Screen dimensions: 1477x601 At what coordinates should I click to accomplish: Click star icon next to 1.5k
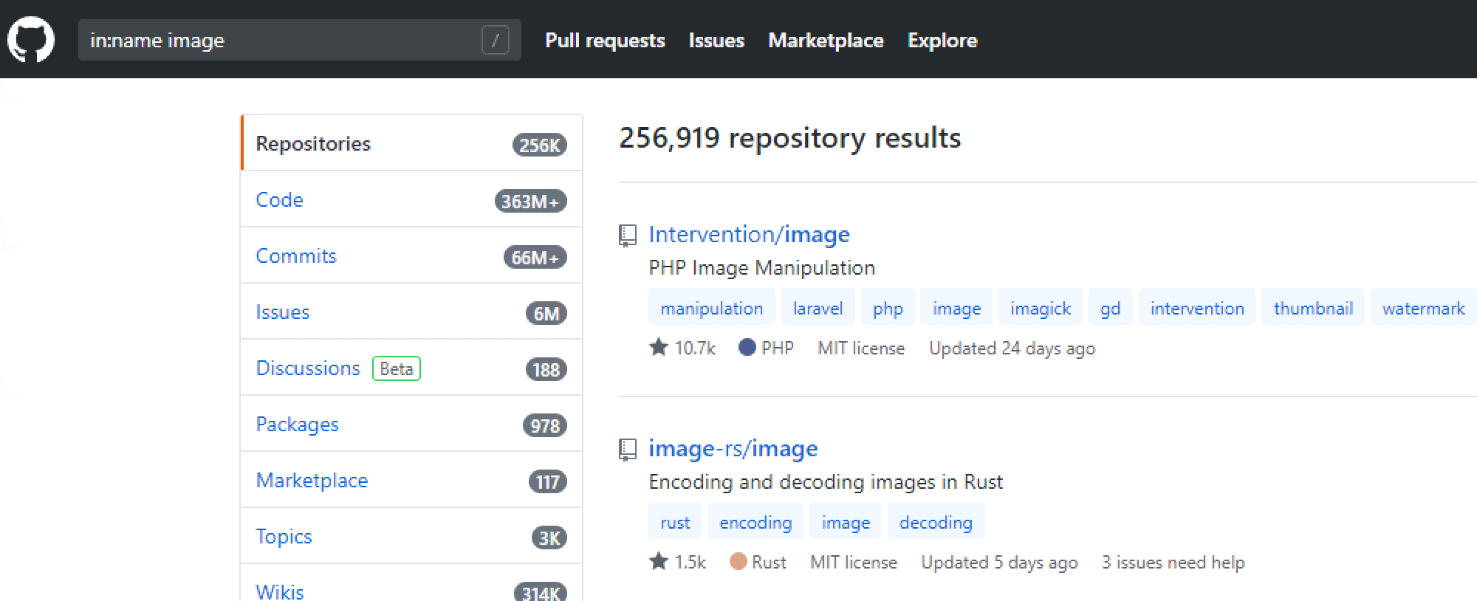(659, 561)
